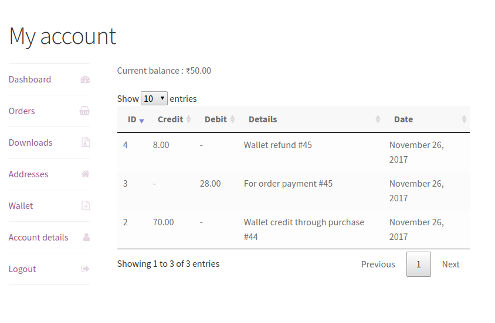
Task: Click the Dashboard speedometer icon
Action: pyautogui.click(x=85, y=80)
